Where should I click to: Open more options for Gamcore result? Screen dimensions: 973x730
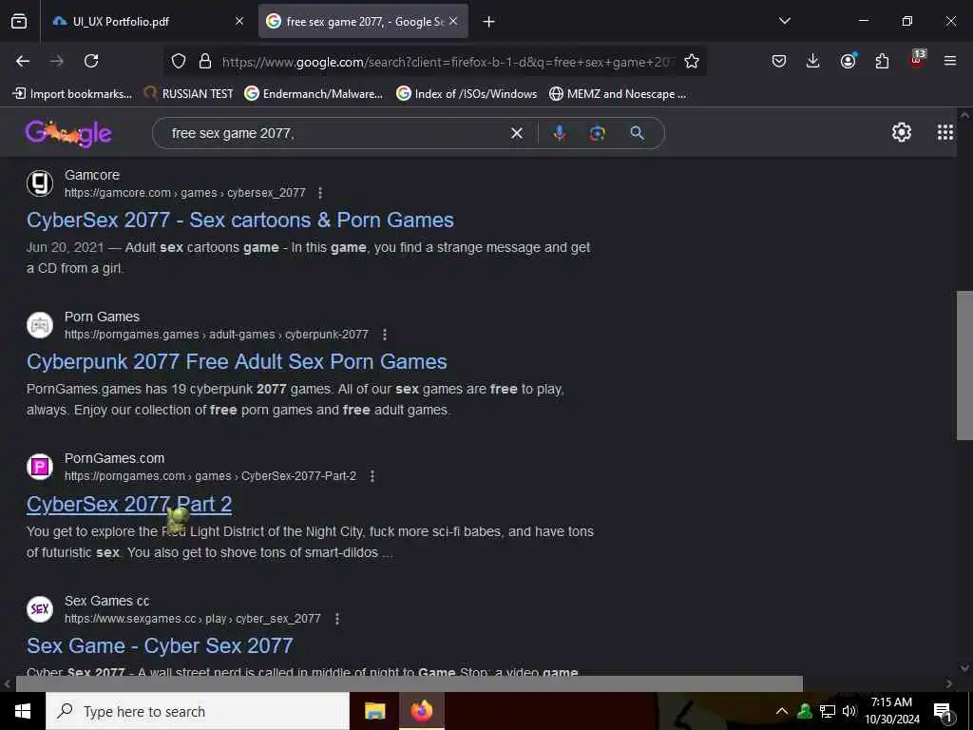tap(320, 193)
